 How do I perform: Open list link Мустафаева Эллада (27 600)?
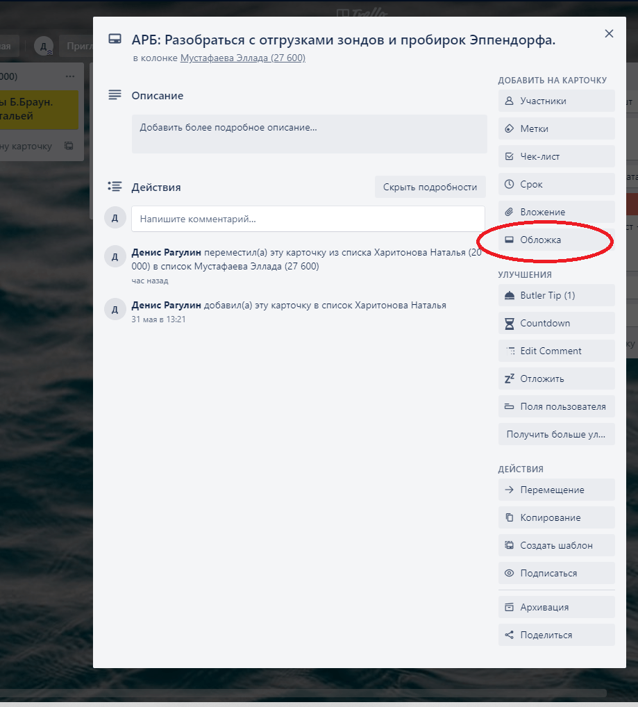242,58
